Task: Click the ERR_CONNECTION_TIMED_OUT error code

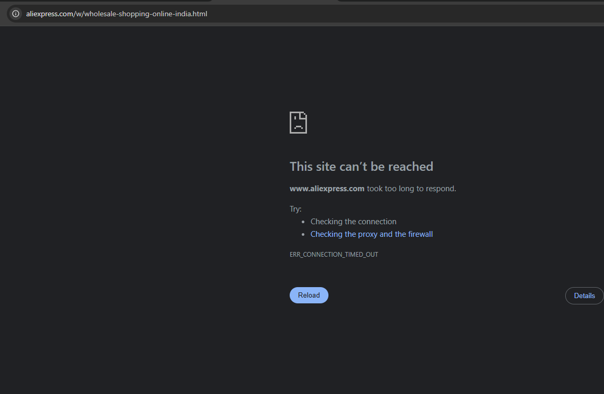Action: [x=334, y=255]
